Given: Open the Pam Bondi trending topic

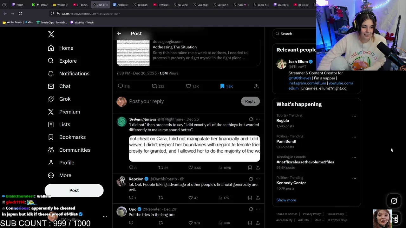Looking at the screenshot, I should (x=286, y=141).
